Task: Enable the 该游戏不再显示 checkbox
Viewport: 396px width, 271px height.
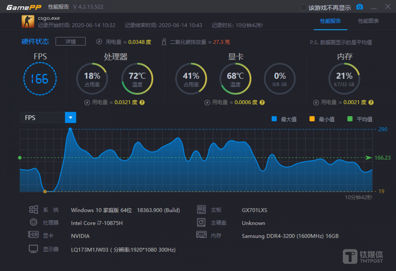Action: click(x=303, y=8)
